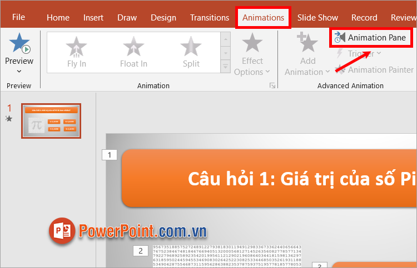Select the Split animation effect
This screenshot has width=417, height=268.
pyautogui.click(x=191, y=52)
